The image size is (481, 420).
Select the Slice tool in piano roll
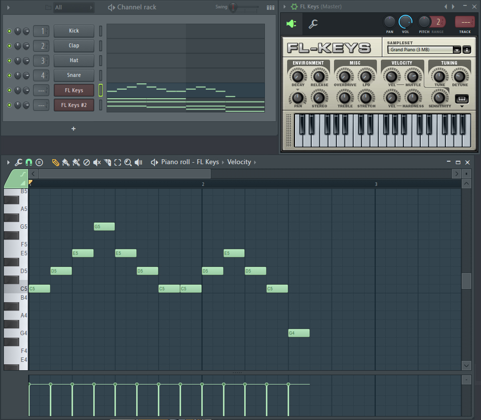click(x=108, y=162)
